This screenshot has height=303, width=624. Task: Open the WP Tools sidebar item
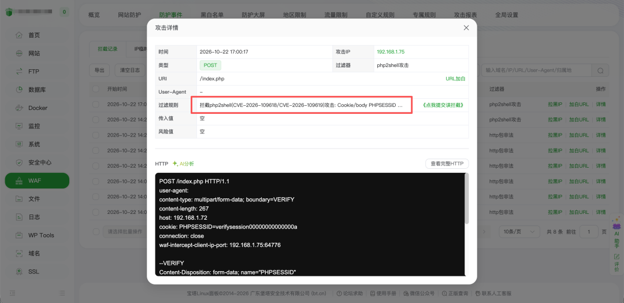[36, 235]
